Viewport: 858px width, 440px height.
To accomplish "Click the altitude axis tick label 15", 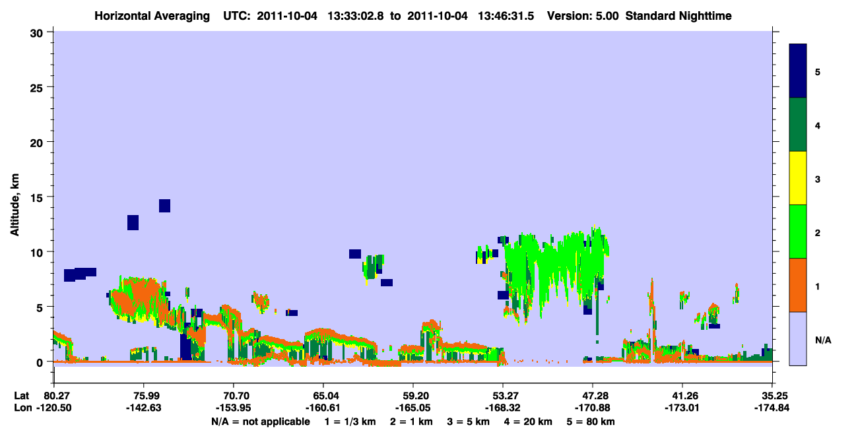I will pyautogui.click(x=38, y=197).
